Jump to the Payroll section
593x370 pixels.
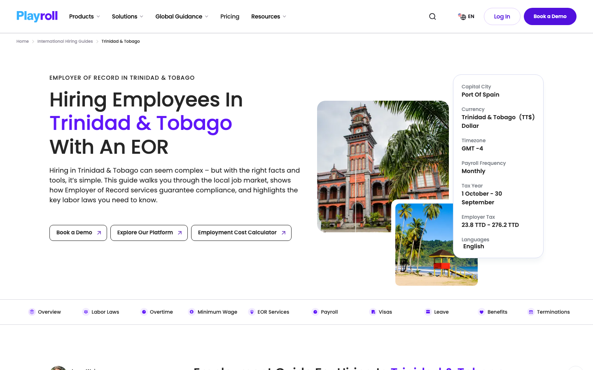pyautogui.click(x=325, y=312)
